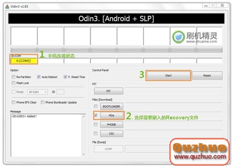Enable the Flash Lock checkbox
Viewport: 232px width, 168px height.
point(13,83)
